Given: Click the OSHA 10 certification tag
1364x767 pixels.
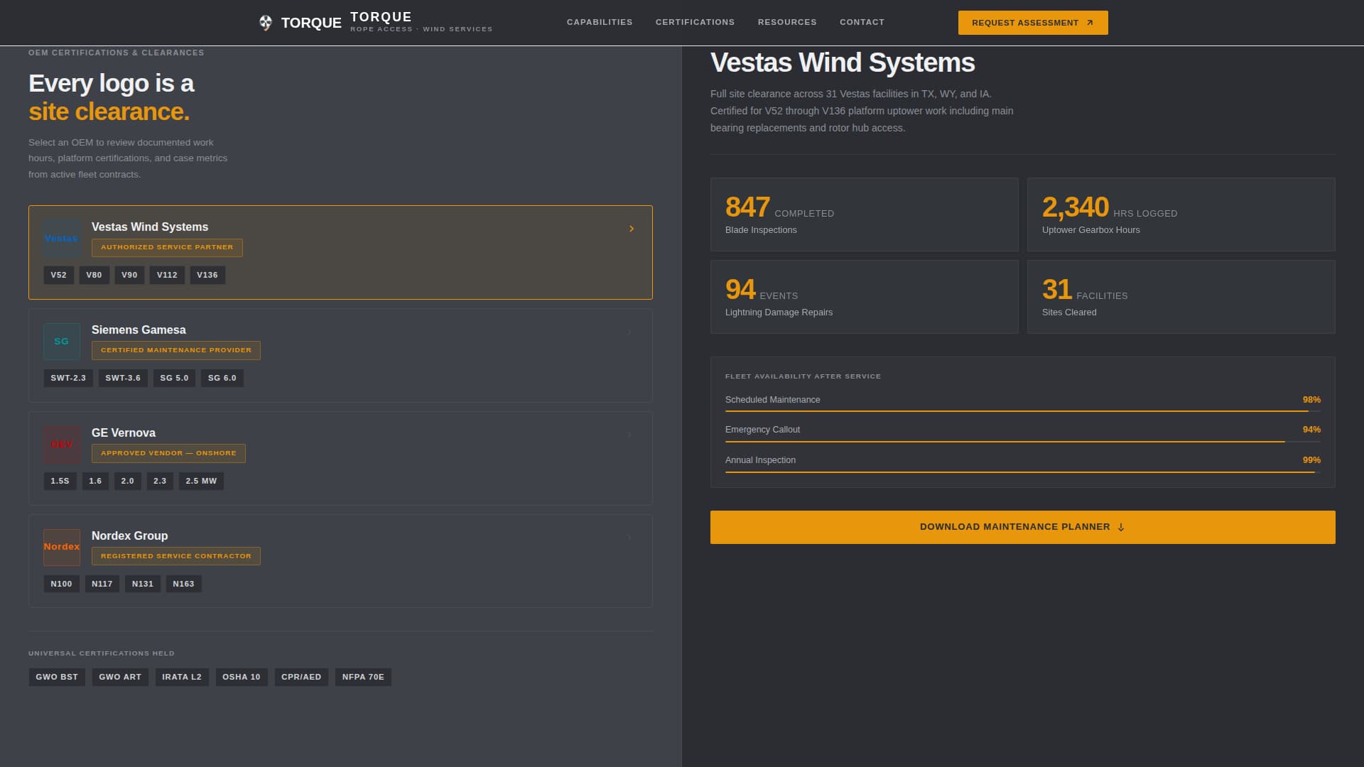Looking at the screenshot, I should pos(242,678).
